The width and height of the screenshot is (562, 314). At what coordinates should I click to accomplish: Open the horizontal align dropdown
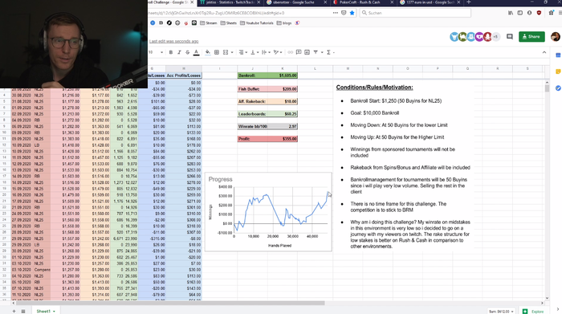pos(243,52)
